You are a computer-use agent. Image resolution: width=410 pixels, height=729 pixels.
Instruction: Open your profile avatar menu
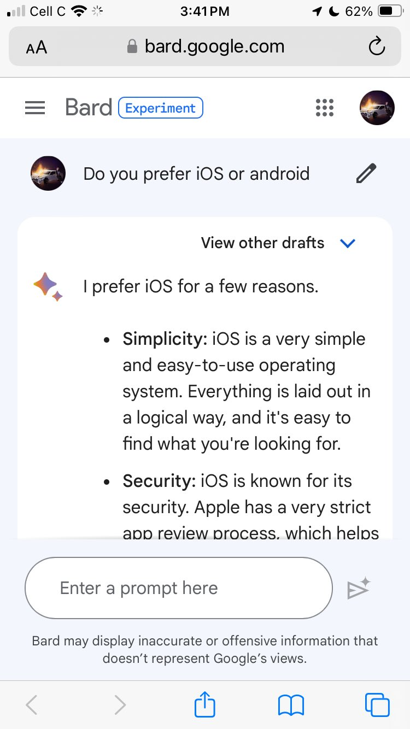point(377,108)
